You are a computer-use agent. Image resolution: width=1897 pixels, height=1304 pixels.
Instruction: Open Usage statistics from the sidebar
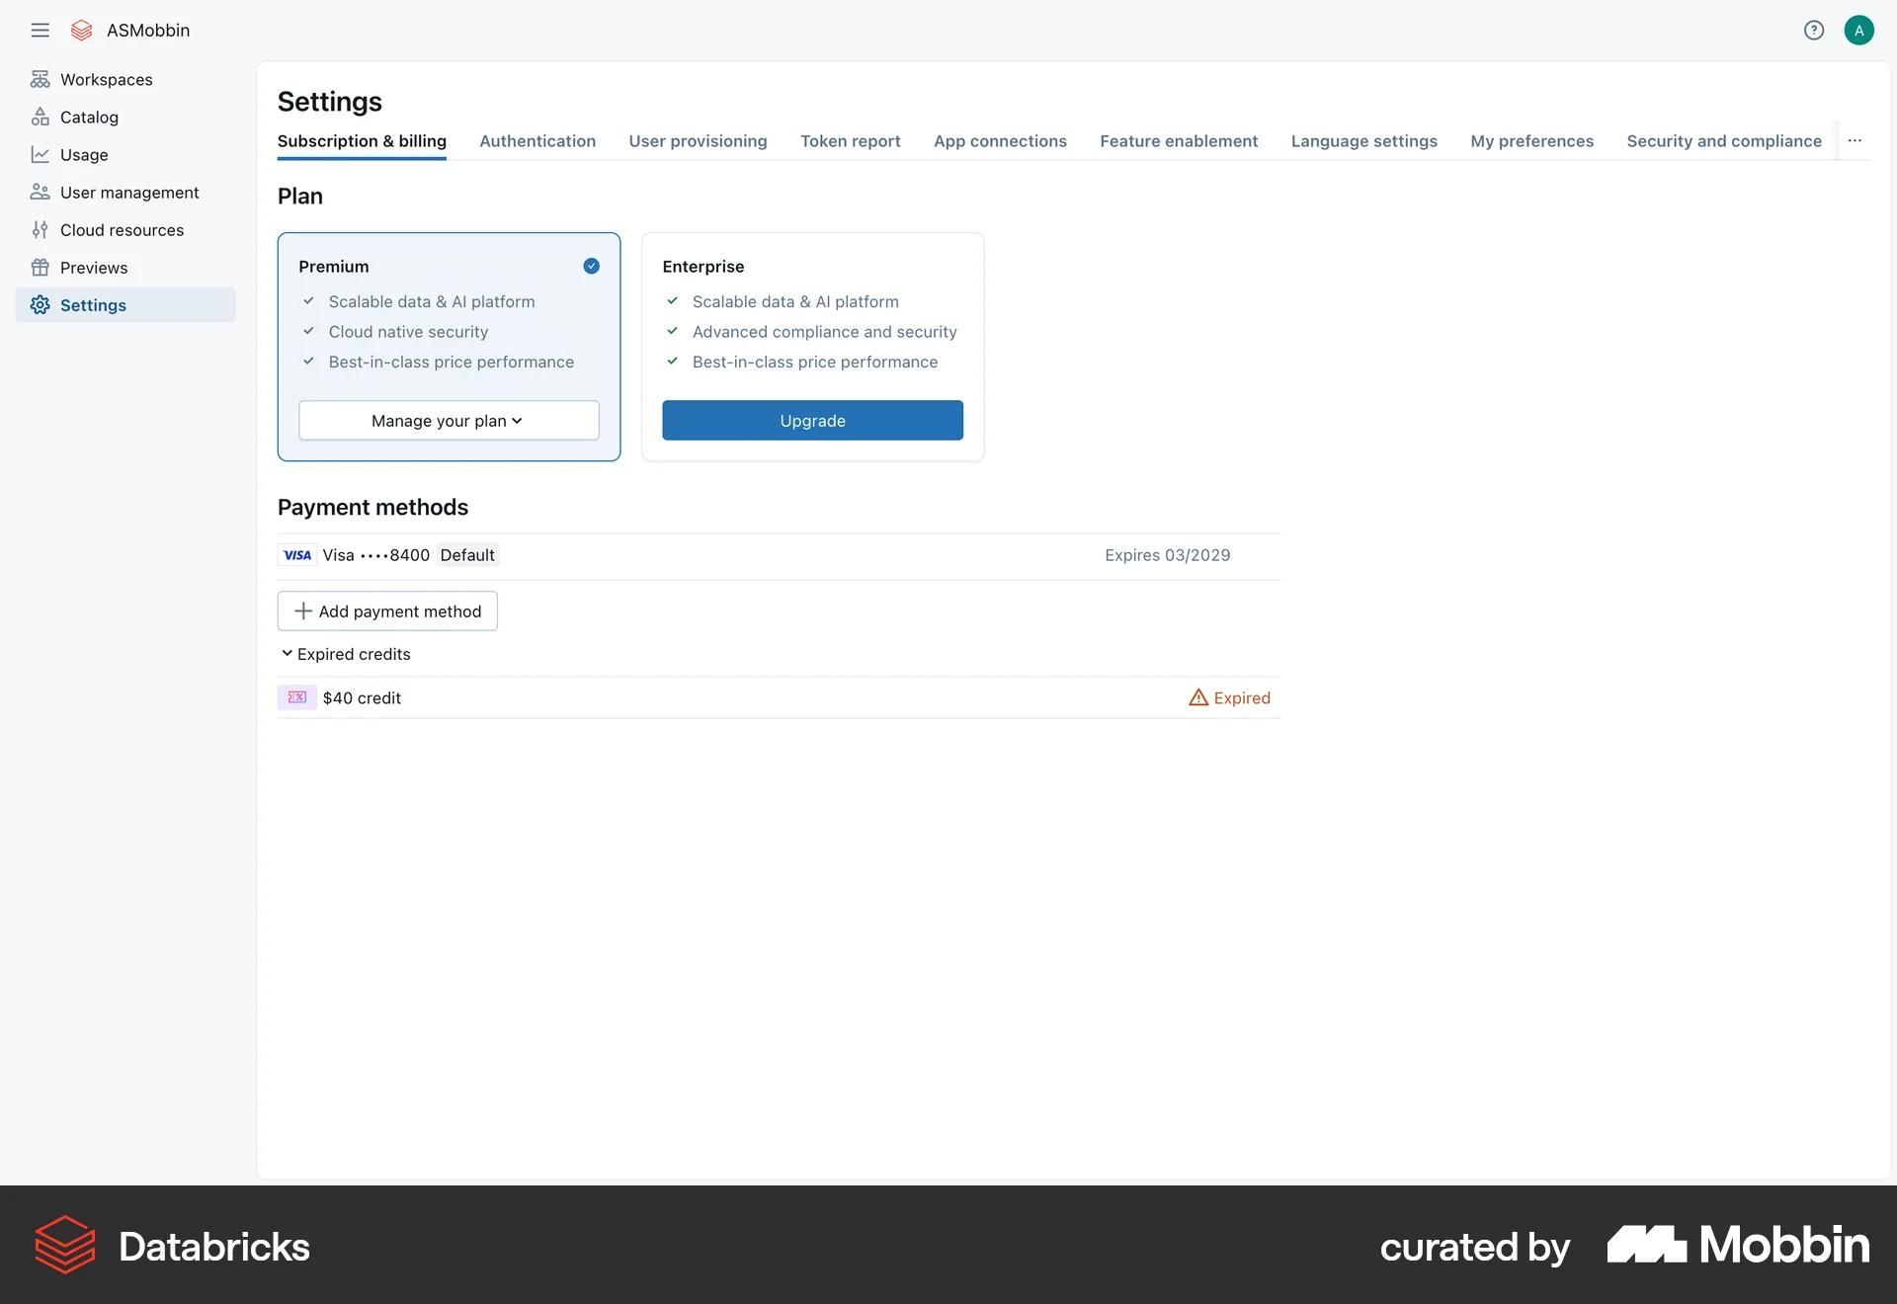click(x=84, y=154)
